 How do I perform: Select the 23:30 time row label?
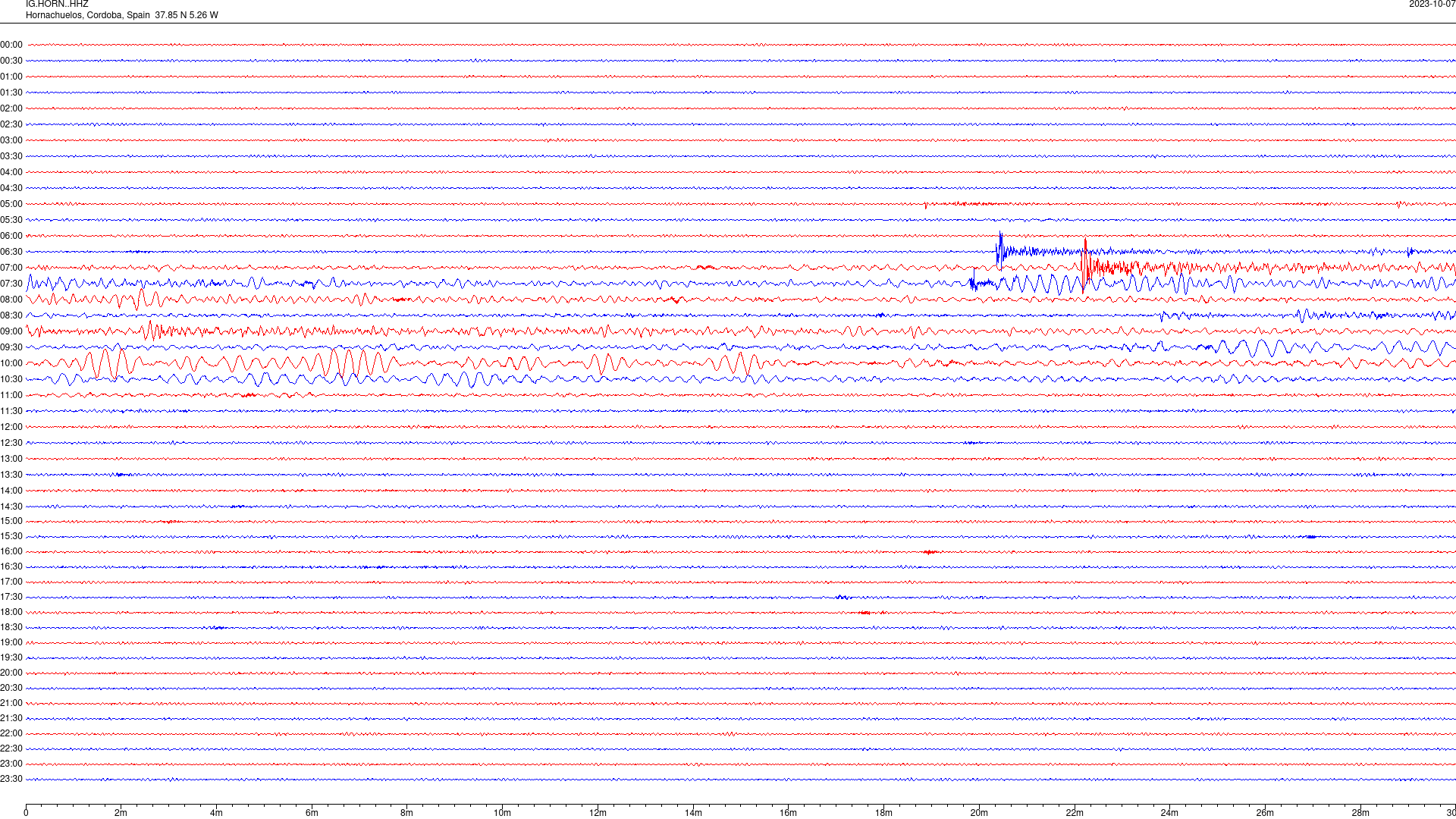point(11,779)
